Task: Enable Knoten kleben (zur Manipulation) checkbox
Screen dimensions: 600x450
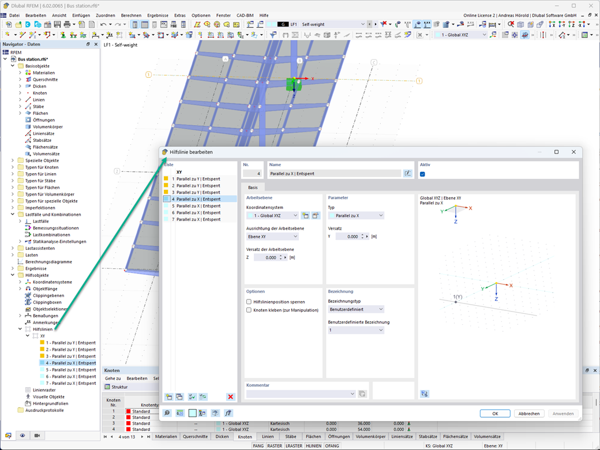Action: pyautogui.click(x=249, y=310)
